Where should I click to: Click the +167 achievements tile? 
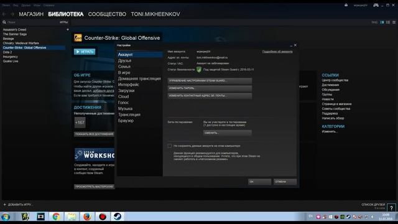coord(80,123)
